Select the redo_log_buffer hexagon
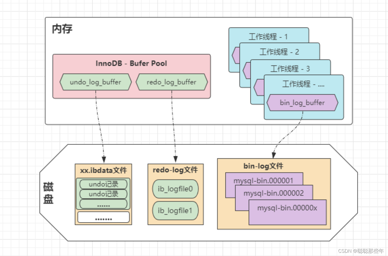The image size is (388, 256). (x=172, y=82)
